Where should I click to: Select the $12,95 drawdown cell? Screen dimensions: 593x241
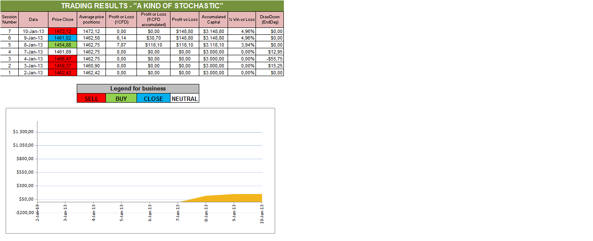click(270, 52)
